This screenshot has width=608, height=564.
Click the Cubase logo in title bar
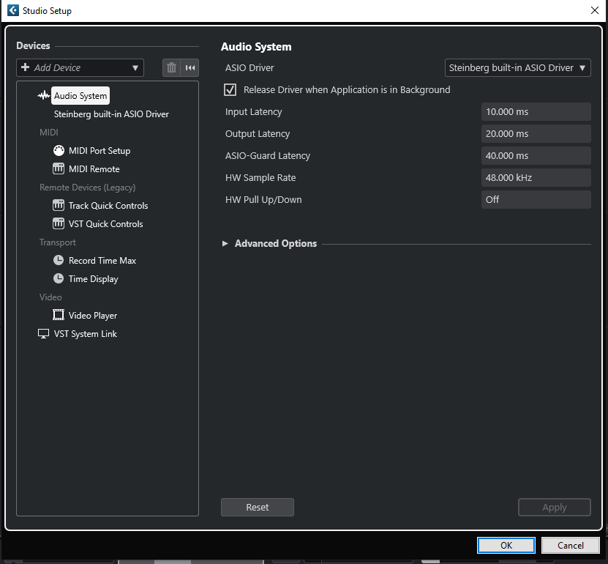point(12,10)
